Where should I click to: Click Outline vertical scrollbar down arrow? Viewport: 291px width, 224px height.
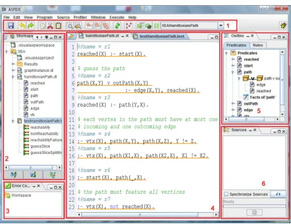tap(282, 115)
